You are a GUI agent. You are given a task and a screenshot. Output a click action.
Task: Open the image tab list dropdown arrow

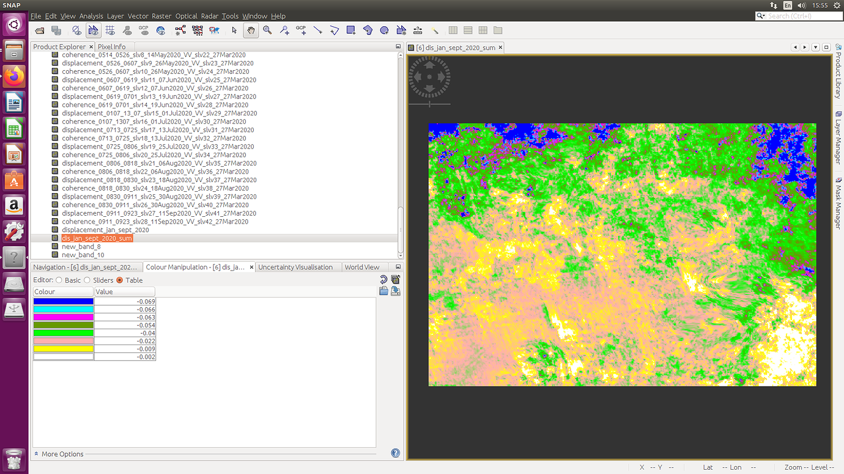tap(816, 47)
